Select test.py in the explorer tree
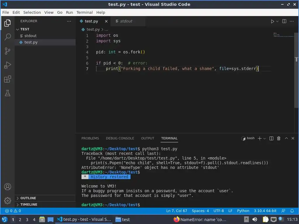Image resolution: width=299 pixels, height=224 pixels. tap(45, 42)
